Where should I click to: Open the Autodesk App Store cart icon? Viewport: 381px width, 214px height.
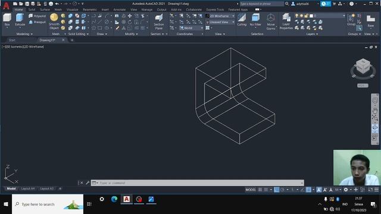point(335,4)
